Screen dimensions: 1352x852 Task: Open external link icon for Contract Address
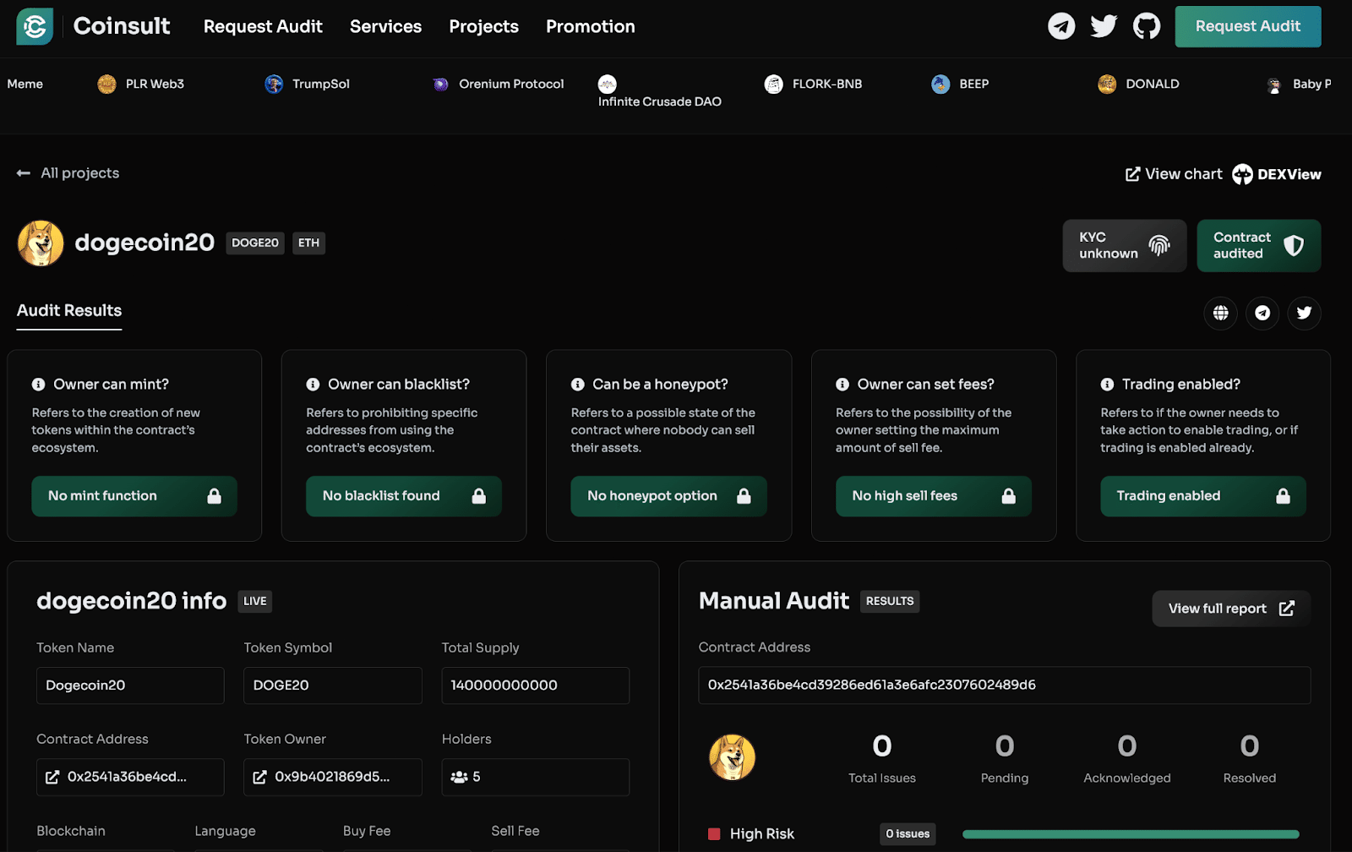pyautogui.click(x=52, y=777)
